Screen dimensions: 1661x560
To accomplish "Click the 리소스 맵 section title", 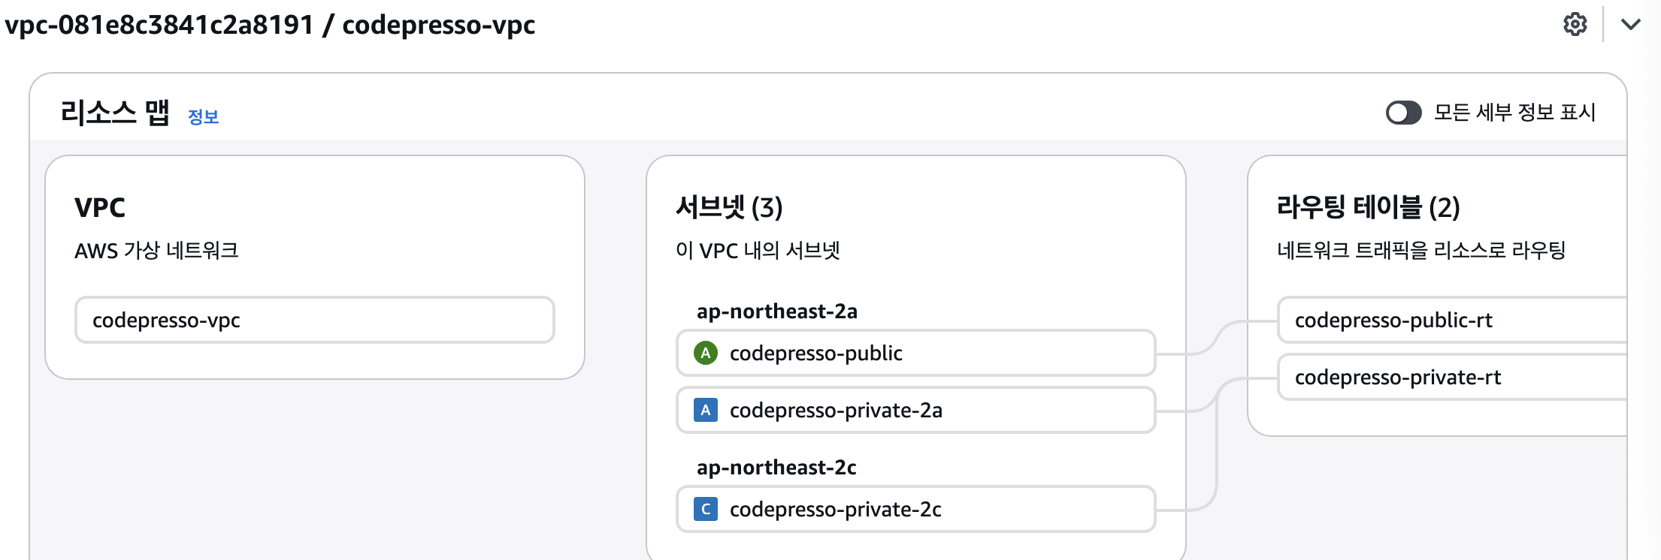I will [115, 113].
